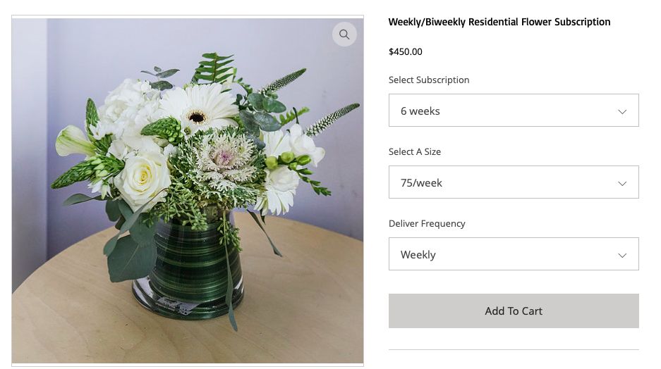Open the Select Subscription dropdown showing 6 weeks
Viewport: 661px width, 369px height.
tap(514, 111)
